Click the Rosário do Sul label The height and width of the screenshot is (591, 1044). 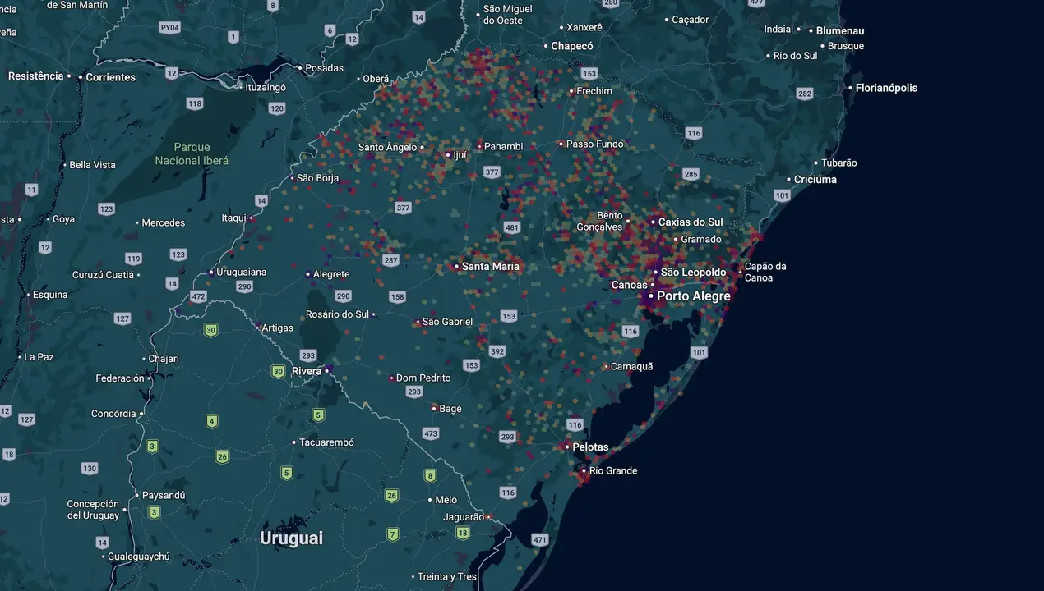(337, 314)
